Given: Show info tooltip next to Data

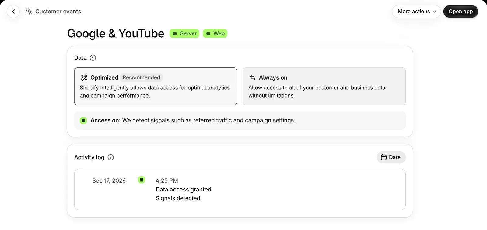Looking at the screenshot, I should click(x=93, y=58).
